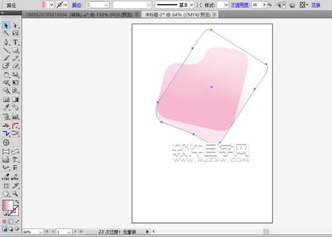Open the 基本 stroke style dropdown

click(x=191, y=5)
